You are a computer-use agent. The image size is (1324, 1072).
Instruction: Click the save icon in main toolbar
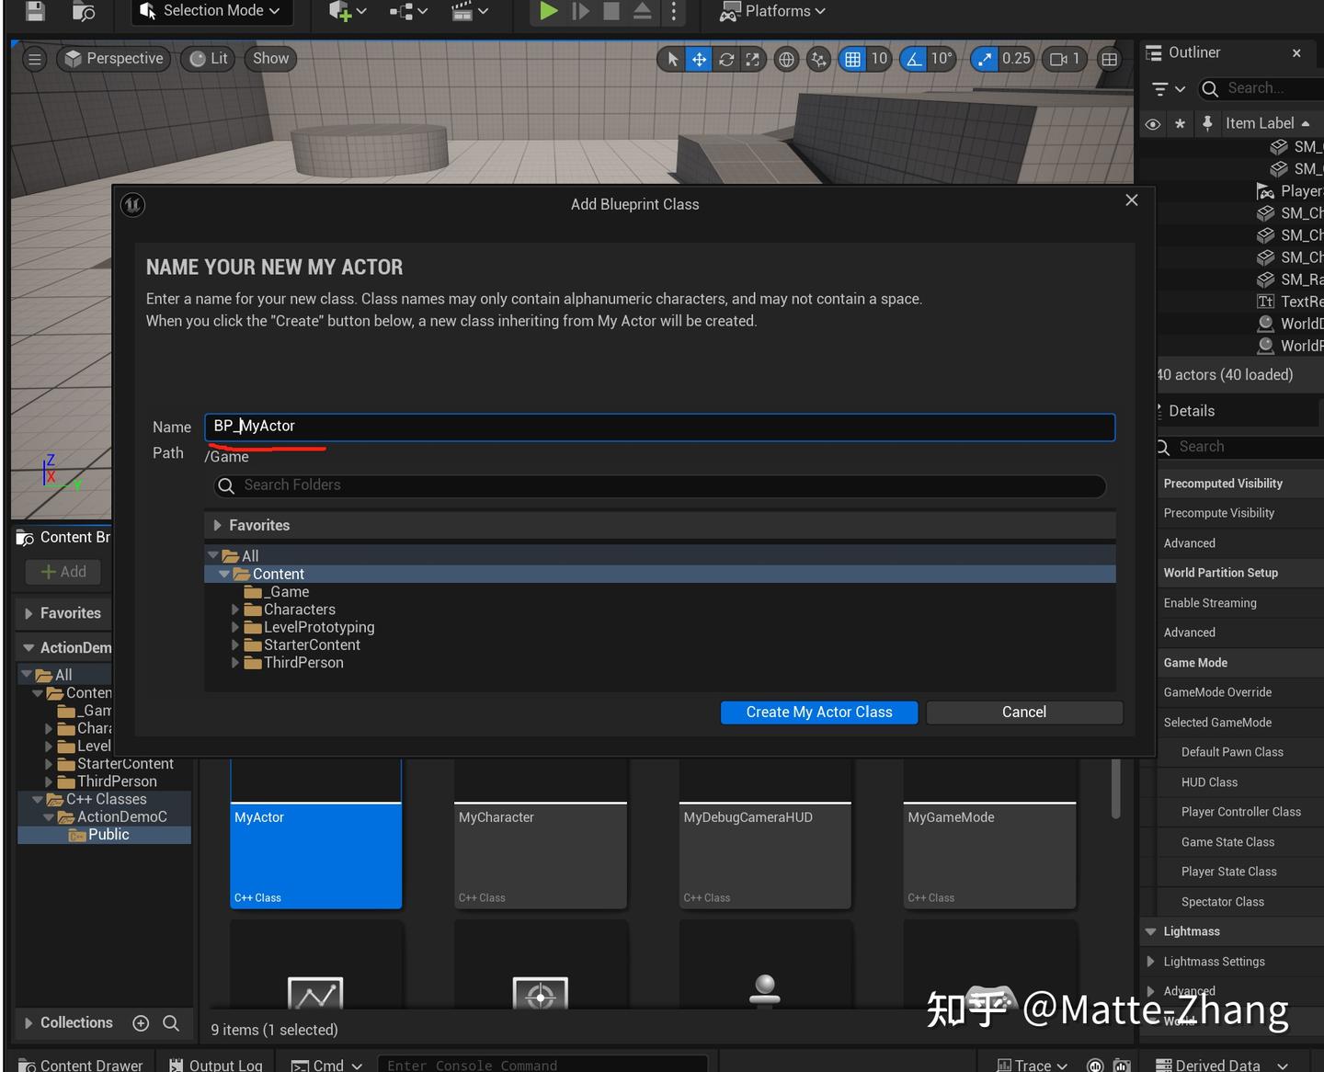[35, 11]
